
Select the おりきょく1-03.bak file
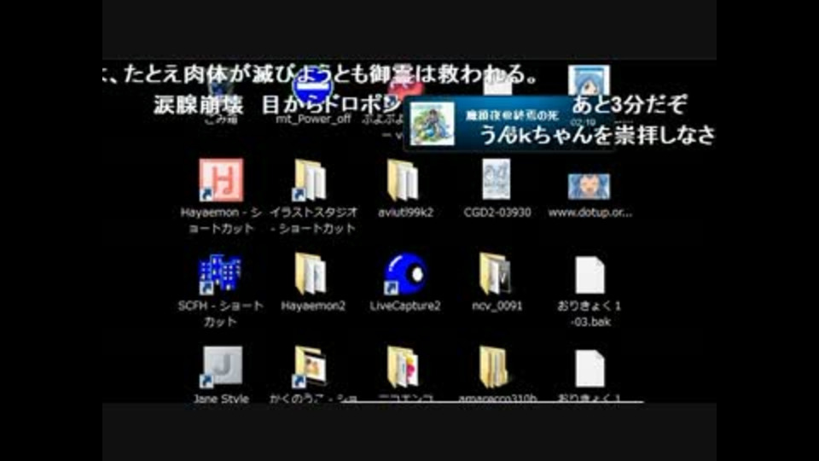click(x=590, y=275)
